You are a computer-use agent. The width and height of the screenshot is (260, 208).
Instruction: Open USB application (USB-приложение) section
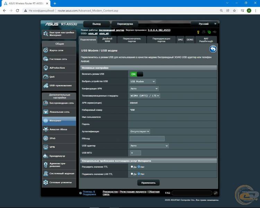click(59, 86)
